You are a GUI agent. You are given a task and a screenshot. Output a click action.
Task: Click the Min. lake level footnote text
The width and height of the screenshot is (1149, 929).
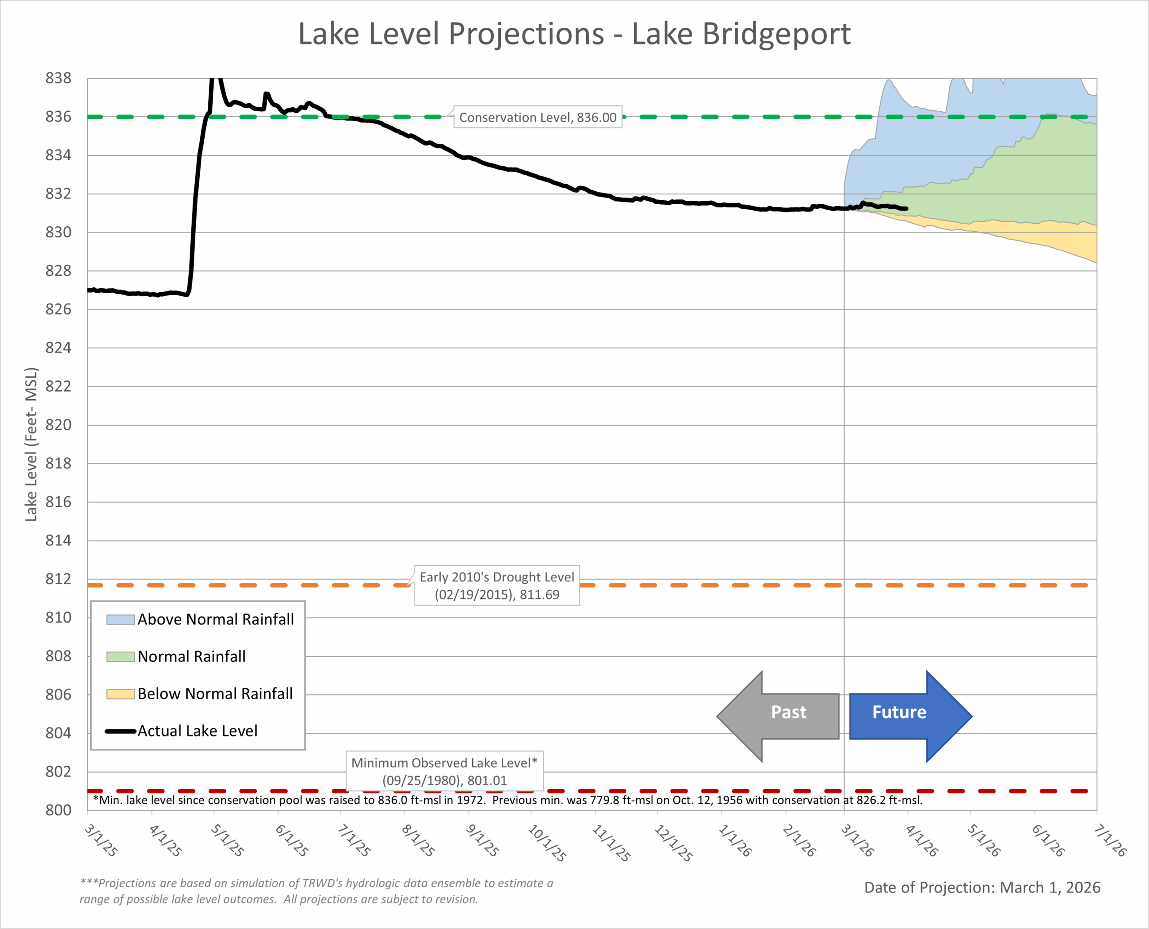pyautogui.click(x=507, y=800)
